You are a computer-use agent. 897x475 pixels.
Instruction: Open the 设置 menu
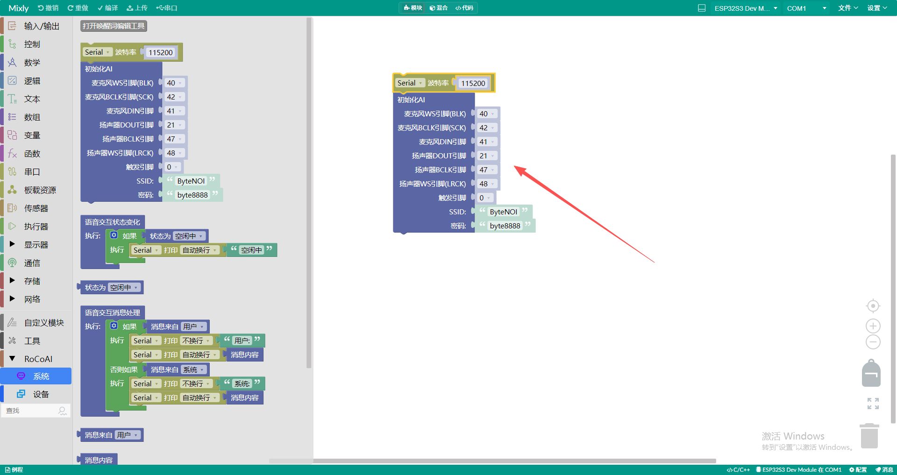tap(877, 8)
